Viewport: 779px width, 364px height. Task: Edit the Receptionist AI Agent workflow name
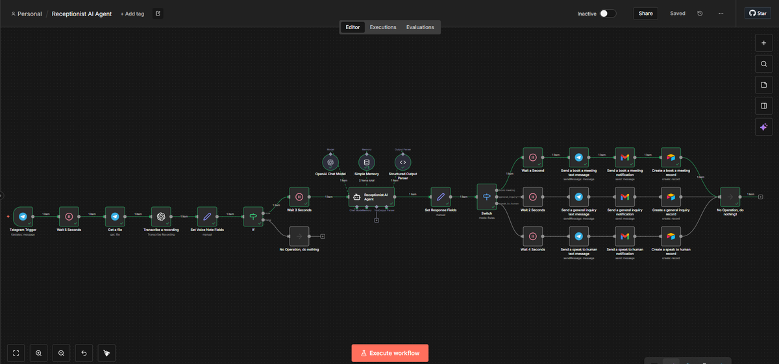(82, 14)
